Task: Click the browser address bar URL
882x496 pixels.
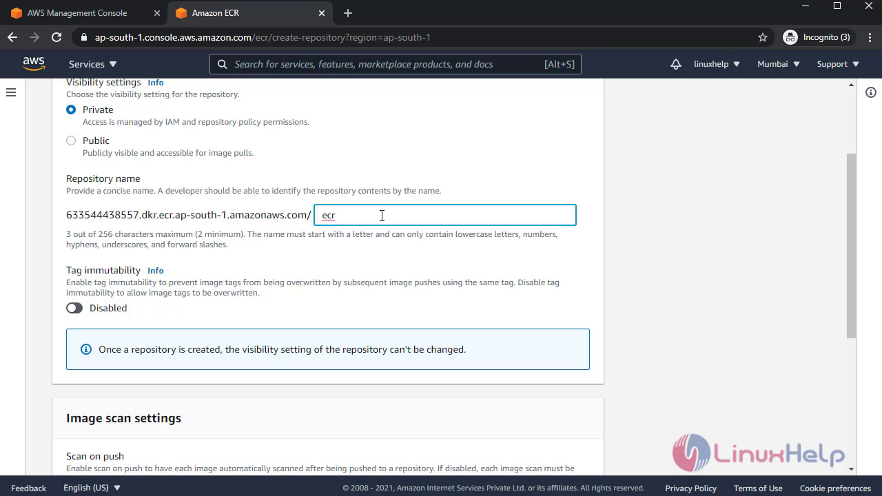Action: [x=263, y=37]
